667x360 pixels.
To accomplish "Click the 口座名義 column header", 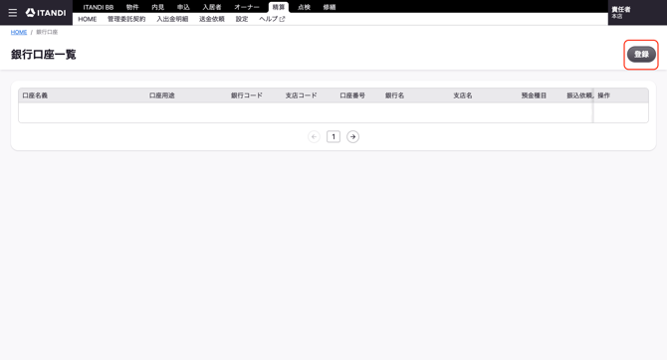I will [x=35, y=95].
